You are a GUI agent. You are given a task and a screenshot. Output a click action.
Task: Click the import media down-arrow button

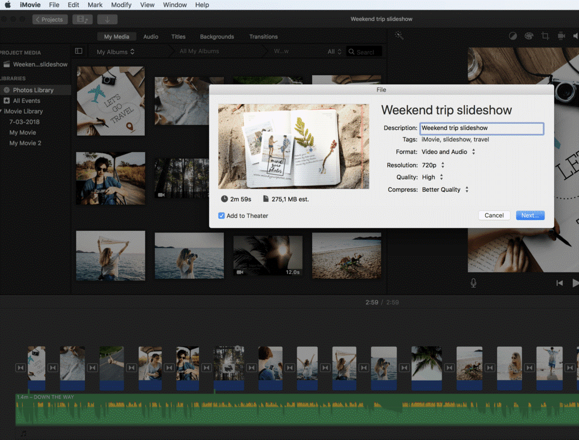click(107, 19)
